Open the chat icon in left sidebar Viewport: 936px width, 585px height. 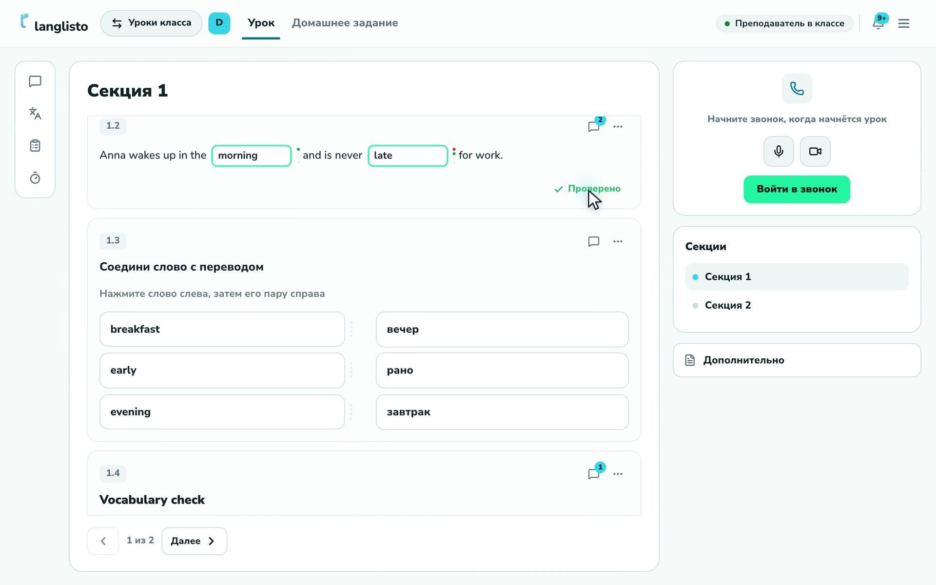[x=35, y=81]
